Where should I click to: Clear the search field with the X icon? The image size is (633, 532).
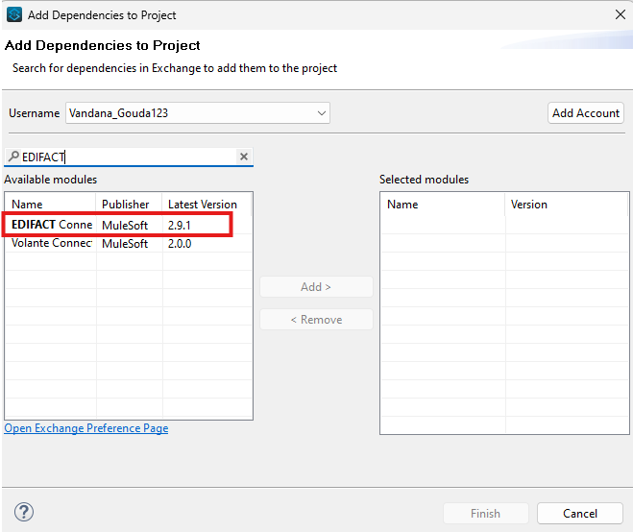(243, 157)
